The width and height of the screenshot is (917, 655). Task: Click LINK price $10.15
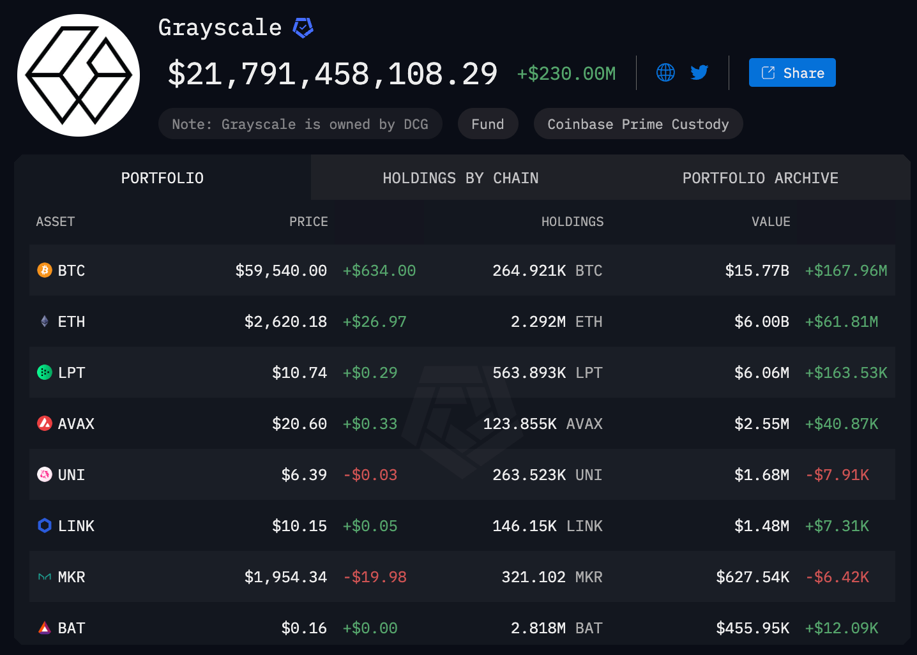click(299, 526)
